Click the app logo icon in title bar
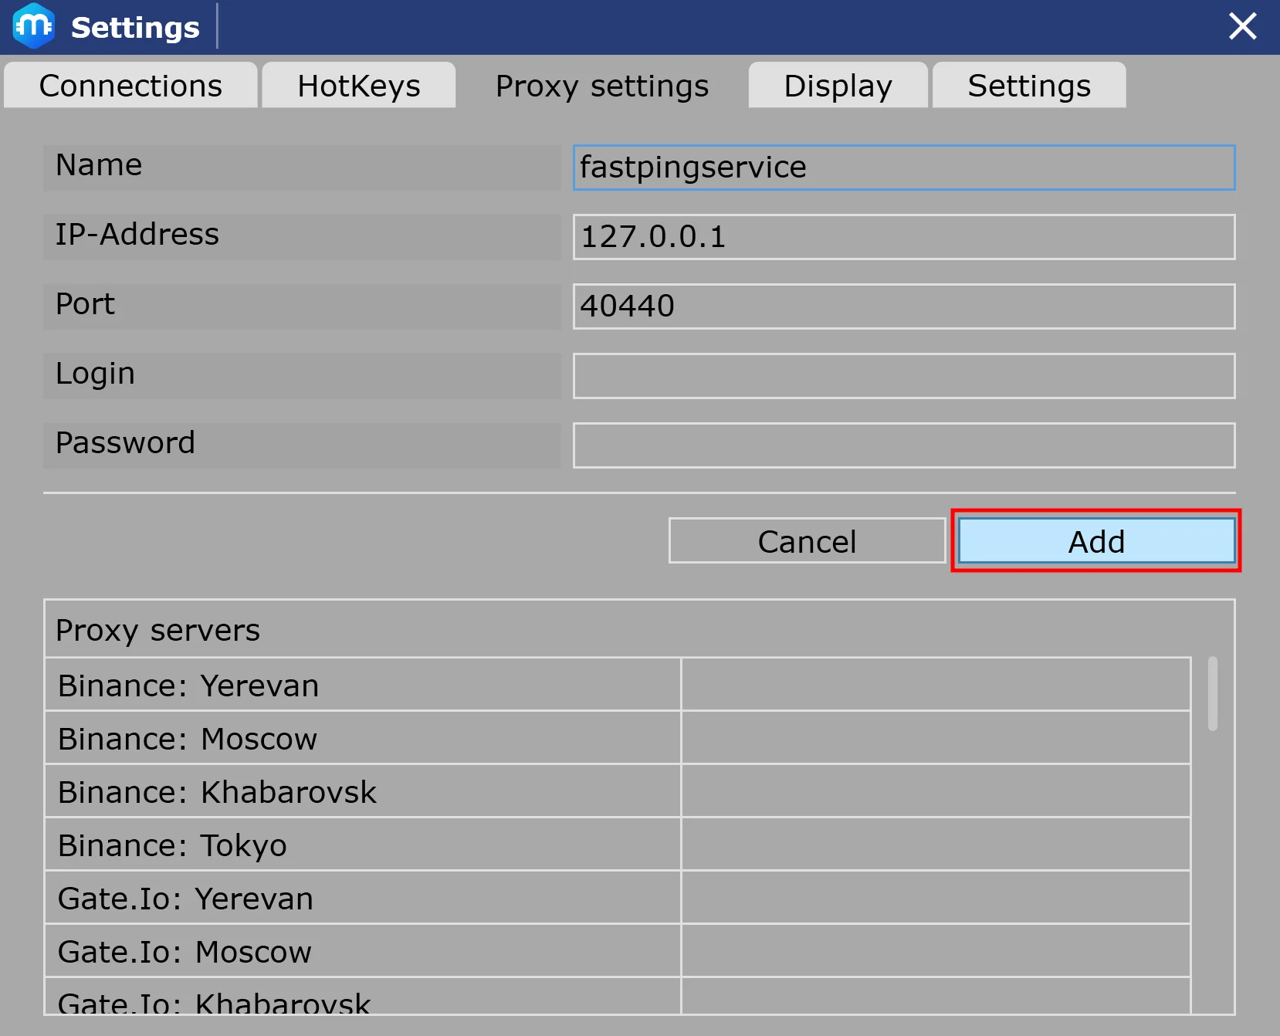 coord(33,26)
